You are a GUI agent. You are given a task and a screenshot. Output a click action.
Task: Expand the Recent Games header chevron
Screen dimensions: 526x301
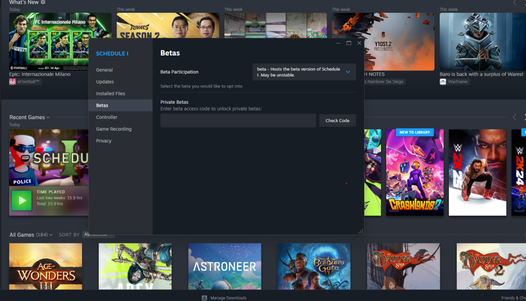(47, 117)
